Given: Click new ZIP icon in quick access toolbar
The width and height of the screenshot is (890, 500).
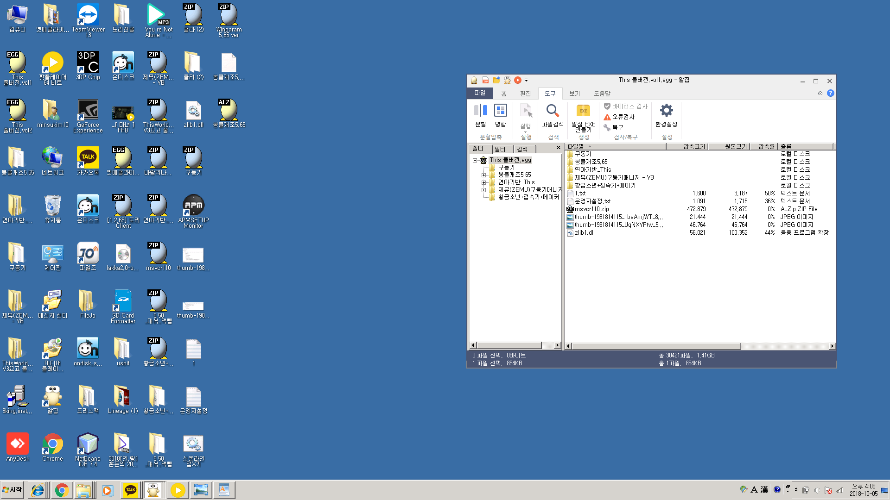Looking at the screenshot, I should [485, 80].
